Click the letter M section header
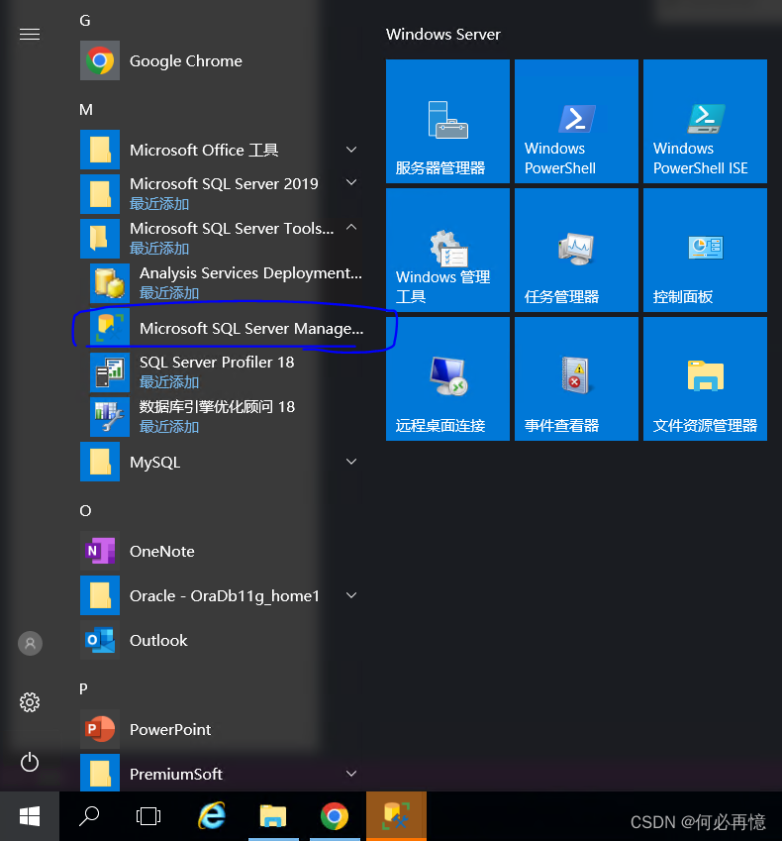 coord(86,109)
